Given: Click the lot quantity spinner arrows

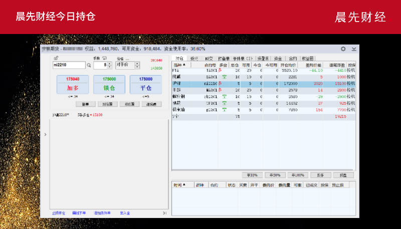Looking at the screenshot, I should click(110, 65).
